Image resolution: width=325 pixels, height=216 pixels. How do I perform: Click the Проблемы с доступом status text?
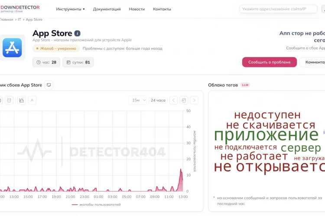tap(123, 48)
